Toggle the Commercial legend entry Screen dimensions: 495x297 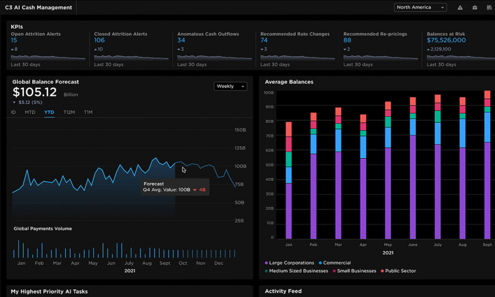[335, 262]
